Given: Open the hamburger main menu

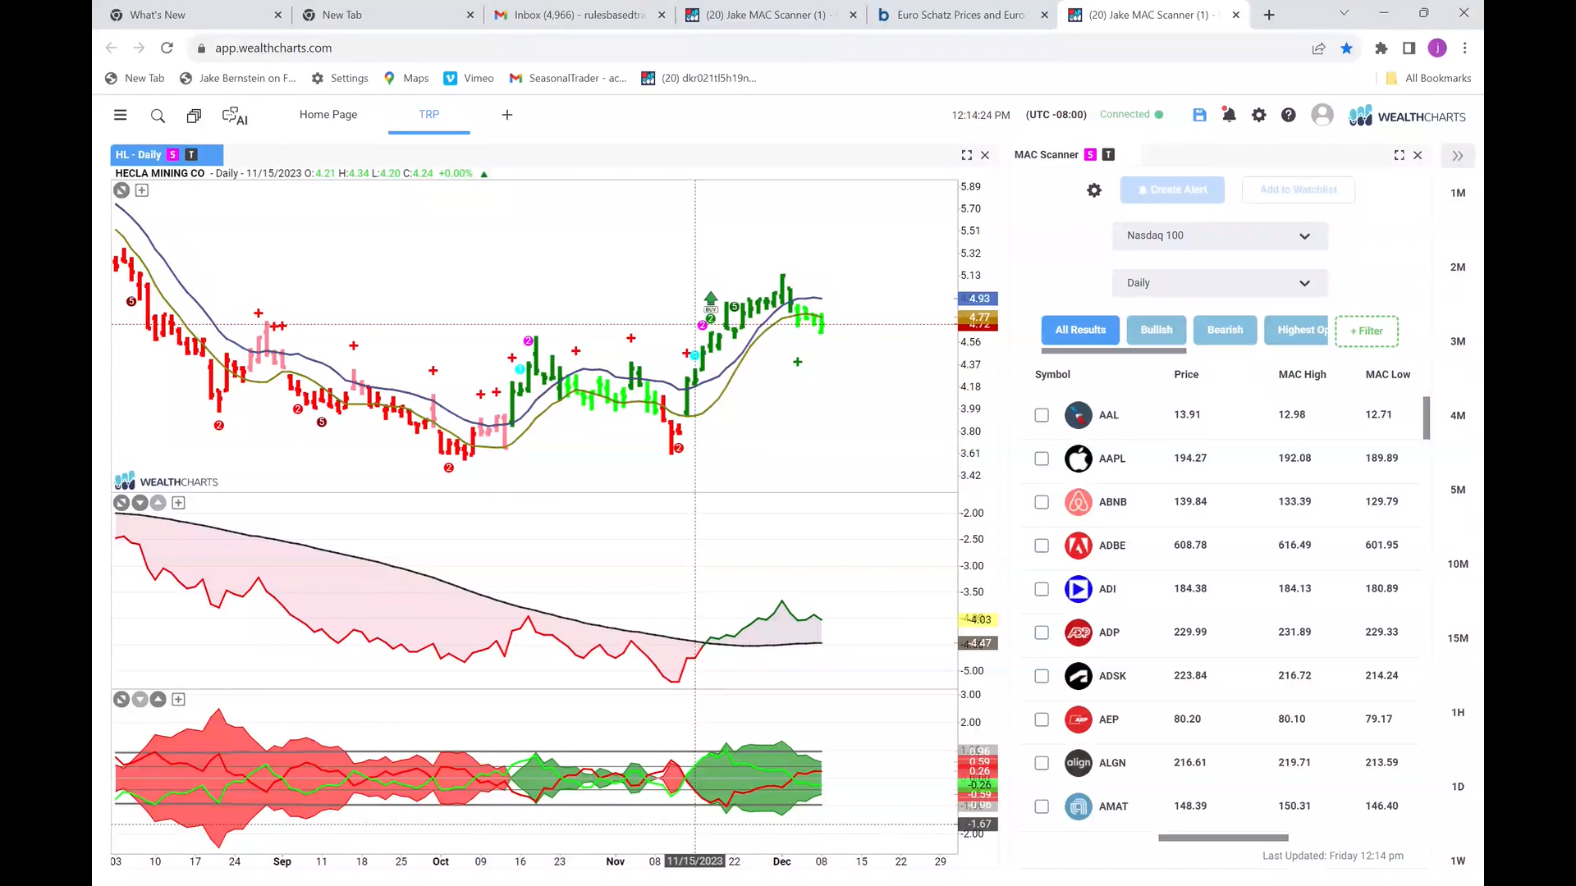Looking at the screenshot, I should click(x=121, y=115).
